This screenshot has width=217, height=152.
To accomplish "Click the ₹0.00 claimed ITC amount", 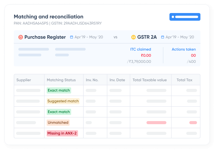I will click(x=146, y=55).
